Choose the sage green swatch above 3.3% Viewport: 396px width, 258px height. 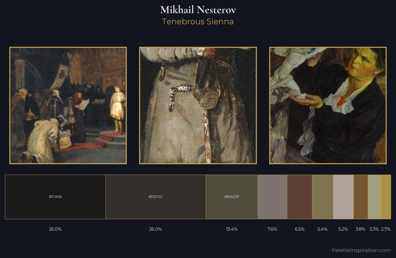(x=374, y=197)
